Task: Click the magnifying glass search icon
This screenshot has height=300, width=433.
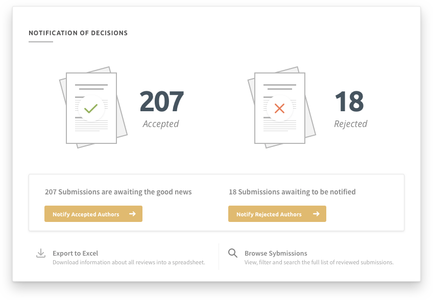Action: point(233,253)
